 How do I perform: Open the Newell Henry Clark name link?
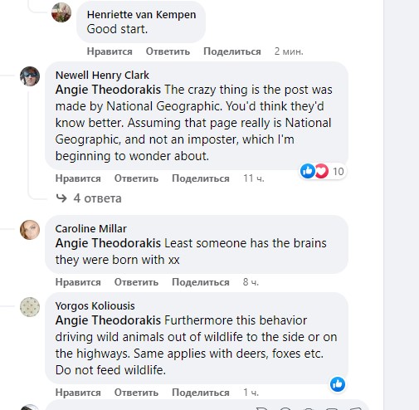click(x=102, y=76)
